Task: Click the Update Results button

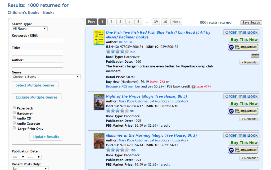Action: [x=46, y=137]
